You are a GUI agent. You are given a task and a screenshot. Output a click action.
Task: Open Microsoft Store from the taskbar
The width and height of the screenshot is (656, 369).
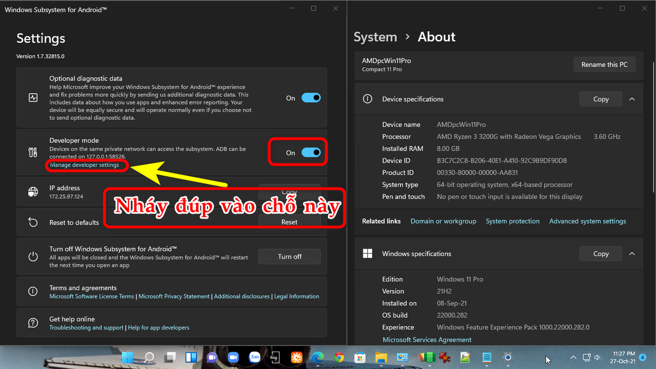click(360, 357)
